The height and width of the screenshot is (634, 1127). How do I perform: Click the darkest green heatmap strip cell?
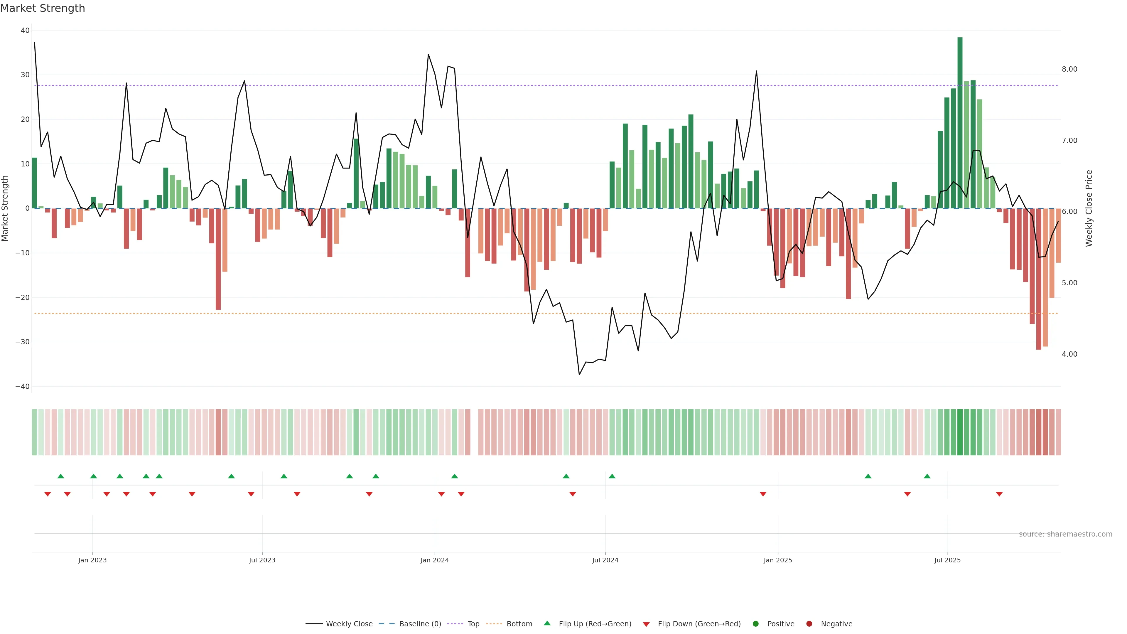960,432
